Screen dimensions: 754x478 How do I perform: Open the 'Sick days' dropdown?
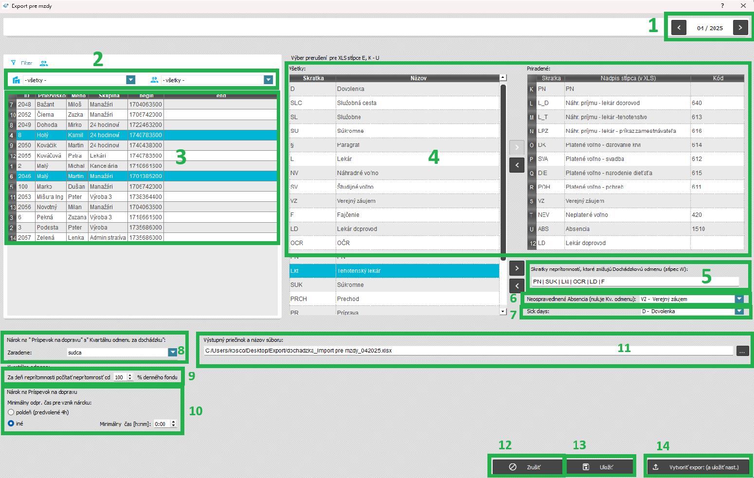(x=739, y=311)
